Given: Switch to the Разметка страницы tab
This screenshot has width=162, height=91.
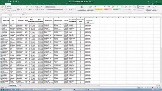Looking at the screenshot, I should 23,4.
